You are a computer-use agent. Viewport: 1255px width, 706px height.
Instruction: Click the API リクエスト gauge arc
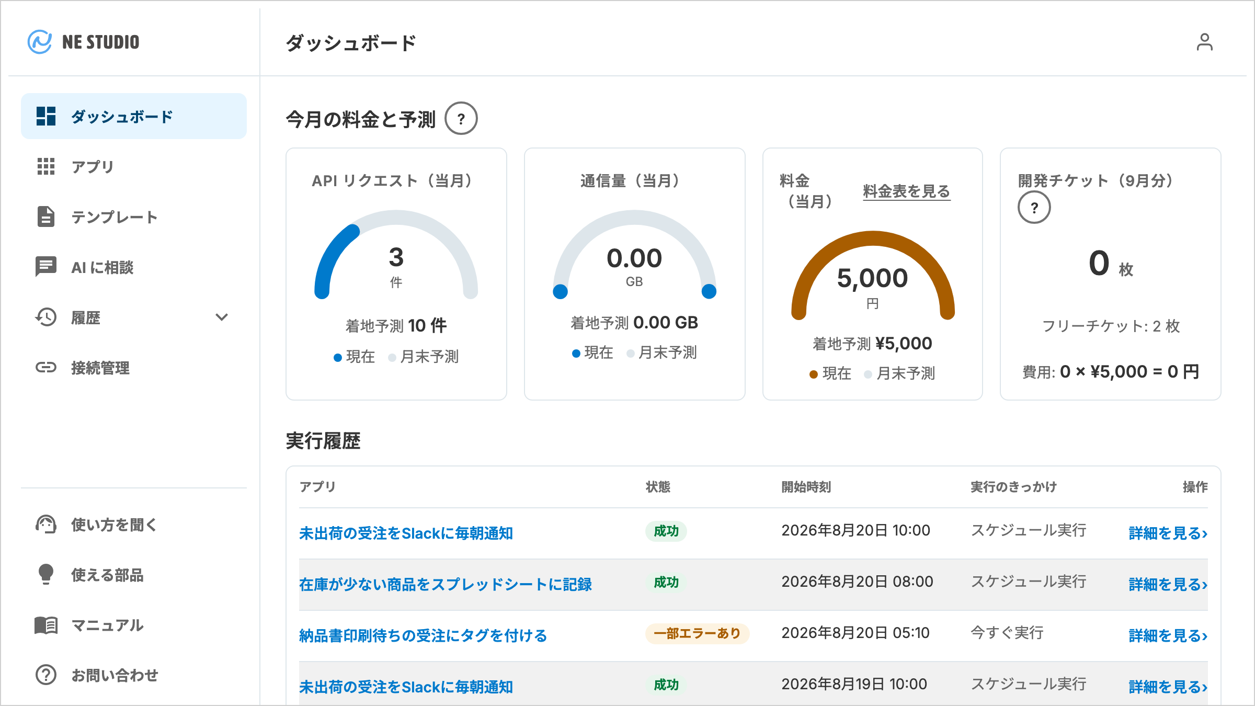pos(396,255)
